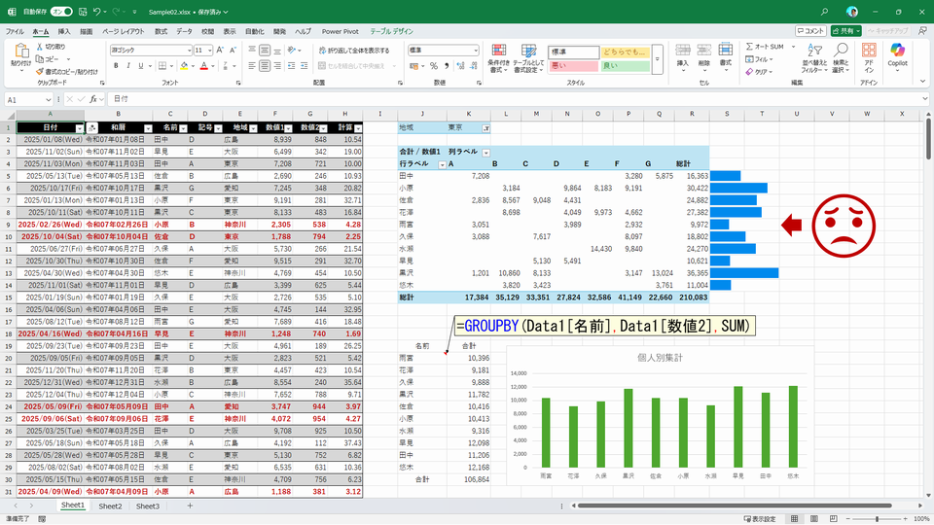Viewport: 934px width, 525px height.
Task: Click the Bold (B) formatting icon
Action: pyautogui.click(x=116, y=66)
